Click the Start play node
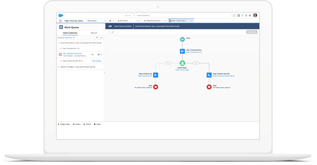The image size is (317, 165). [x=182, y=39]
